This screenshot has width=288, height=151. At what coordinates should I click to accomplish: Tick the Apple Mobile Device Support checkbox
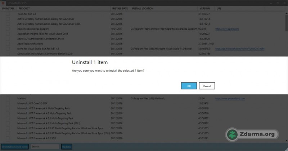click(8, 29)
